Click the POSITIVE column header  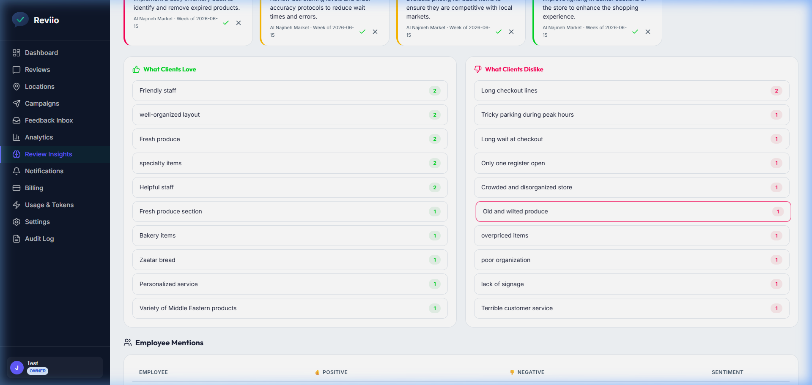(331, 372)
